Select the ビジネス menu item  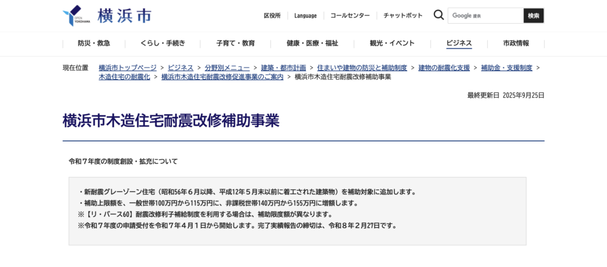coord(459,43)
